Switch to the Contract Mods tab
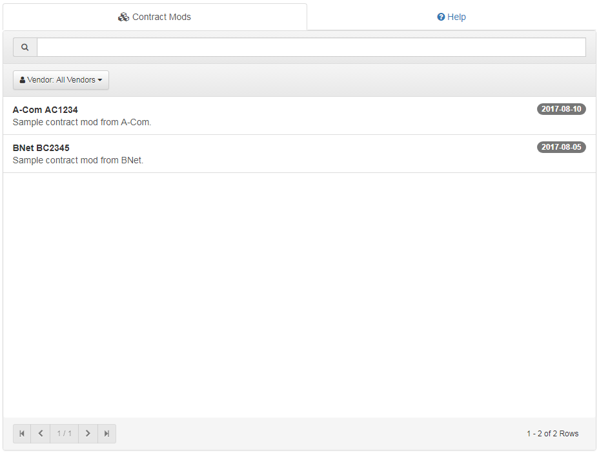The image size is (599, 457). click(x=155, y=17)
